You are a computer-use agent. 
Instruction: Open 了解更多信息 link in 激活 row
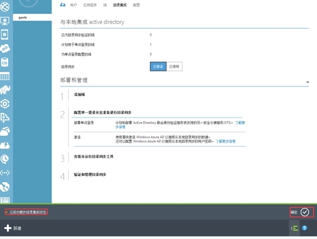pos(225,142)
